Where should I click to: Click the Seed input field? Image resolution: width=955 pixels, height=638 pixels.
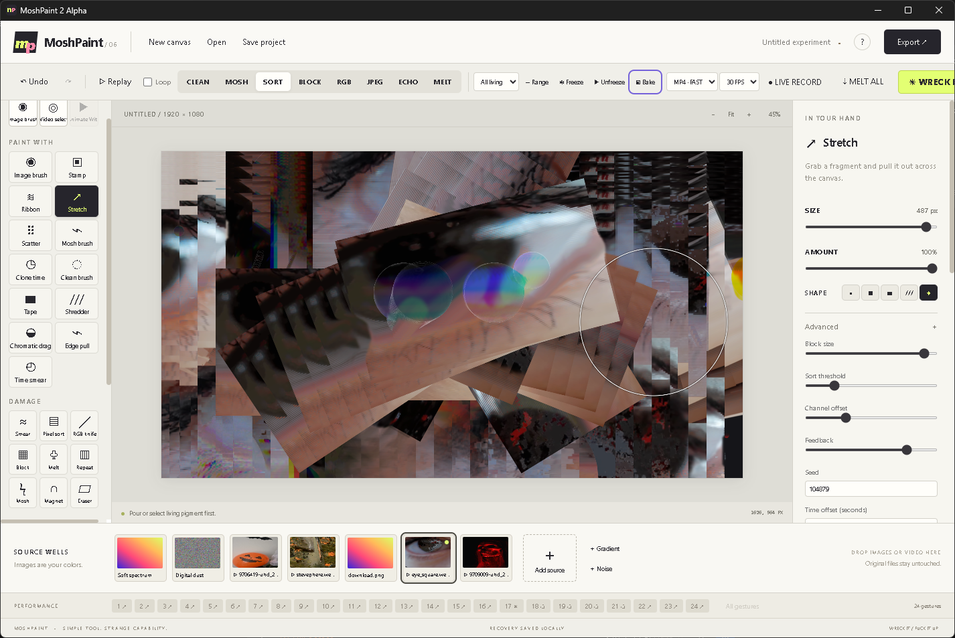click(x=871, y=489)
